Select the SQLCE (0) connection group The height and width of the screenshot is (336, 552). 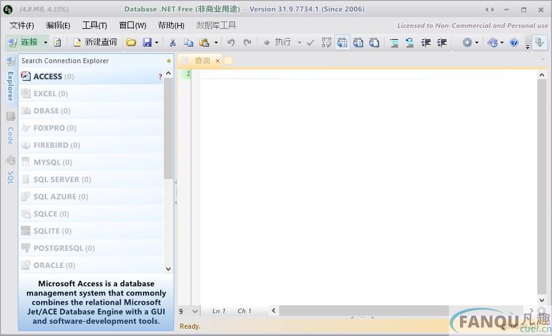point(91,214)
